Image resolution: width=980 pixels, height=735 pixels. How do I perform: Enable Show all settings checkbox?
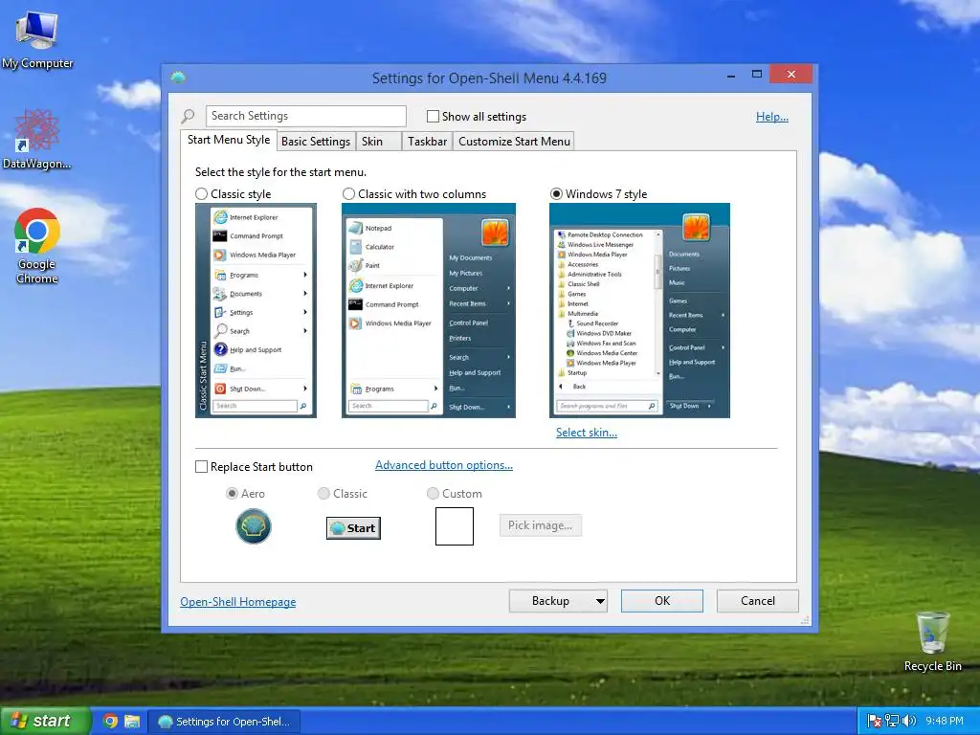coord(433,116)
